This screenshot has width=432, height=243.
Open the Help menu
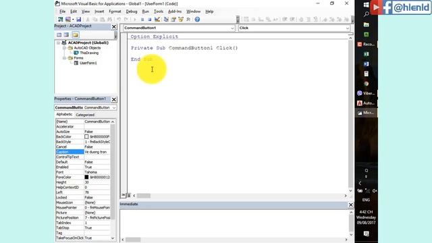pyautogui.click(x=209, y=11)
